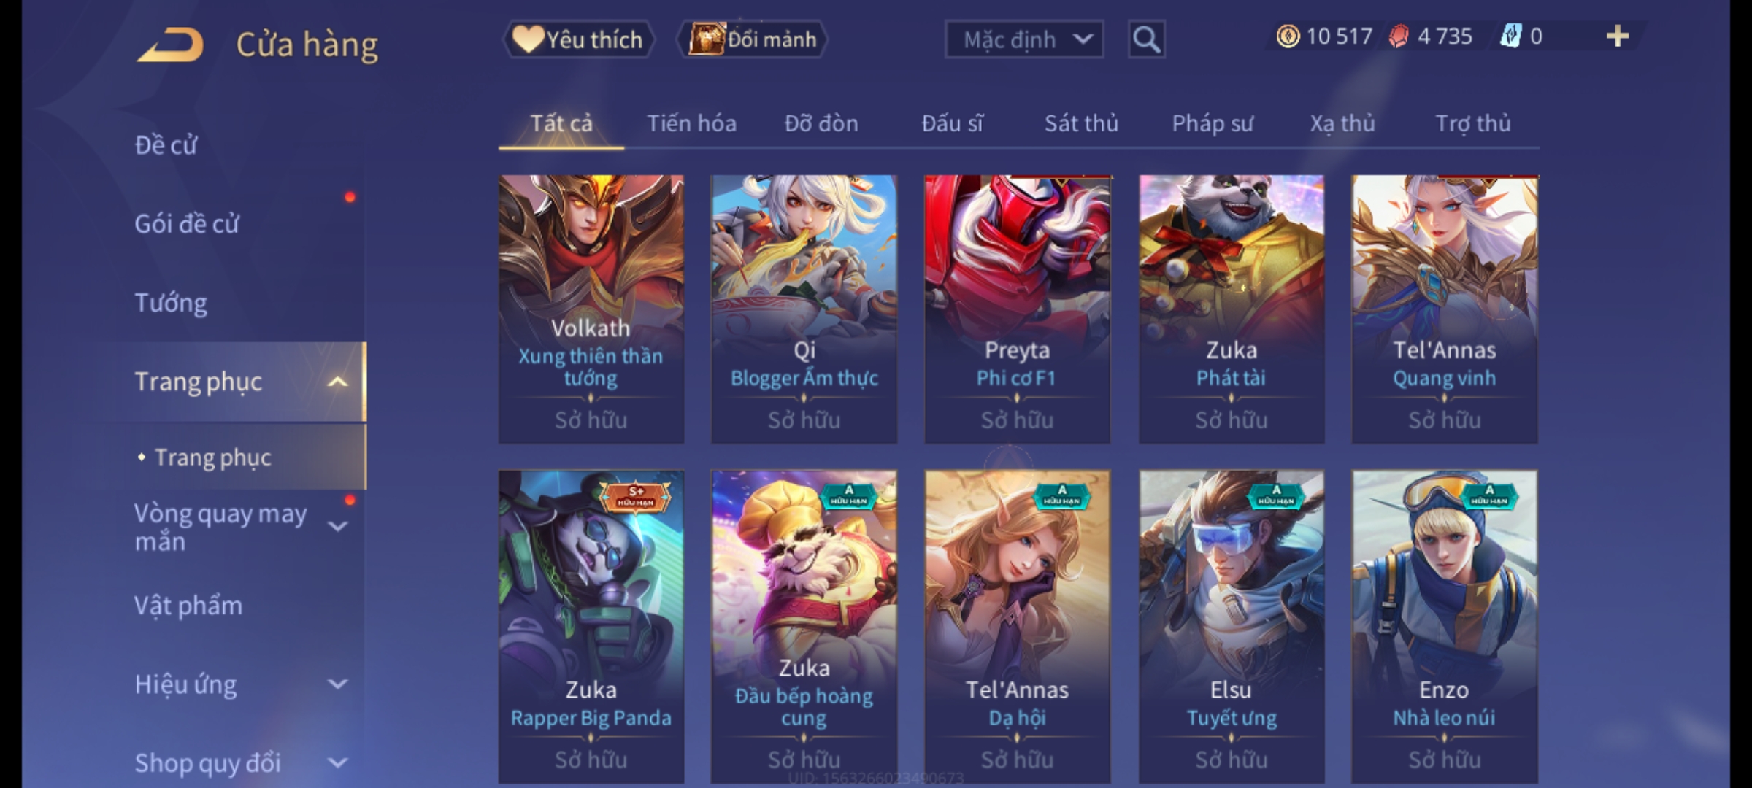Expand Shop quy đổi sidebar section
1752x788 pixels.
tap(337, 763)
